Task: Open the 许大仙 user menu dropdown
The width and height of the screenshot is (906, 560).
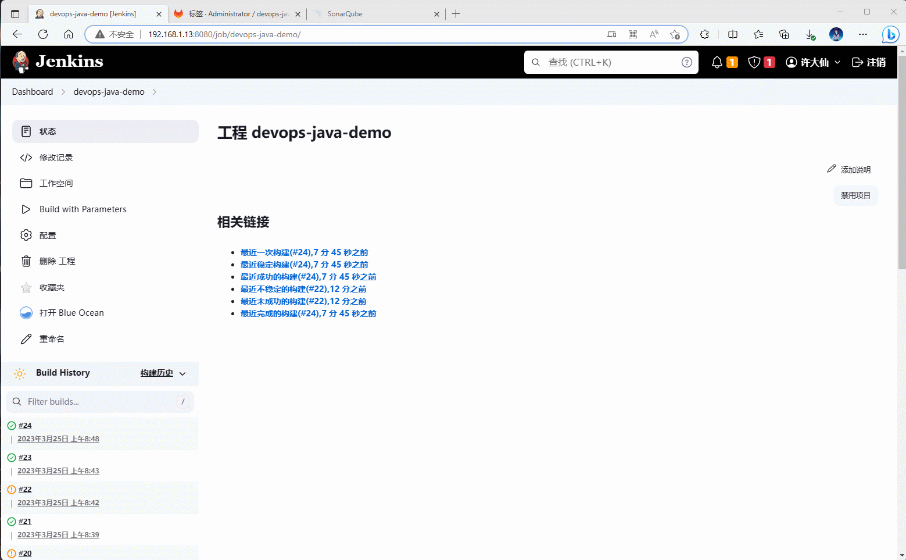Action: pos(813,62)
